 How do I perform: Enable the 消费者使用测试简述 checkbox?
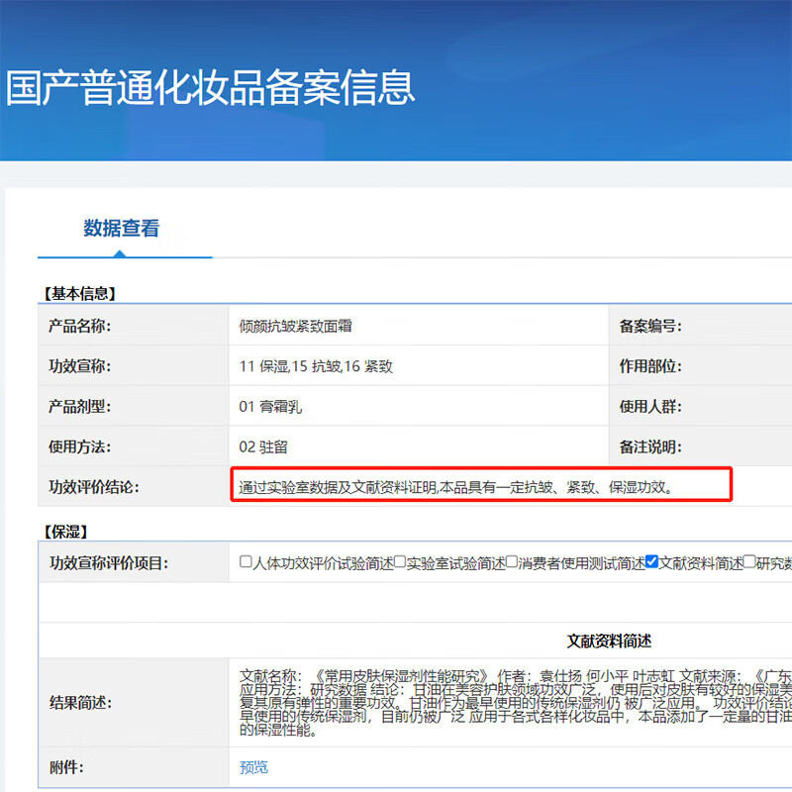[512, 561]
